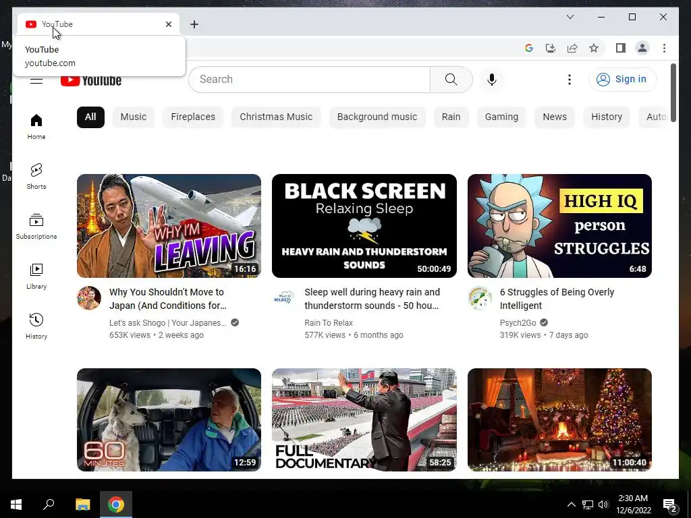Click the YouTube search input field
The image size is (691, 518).
[309, 80]
